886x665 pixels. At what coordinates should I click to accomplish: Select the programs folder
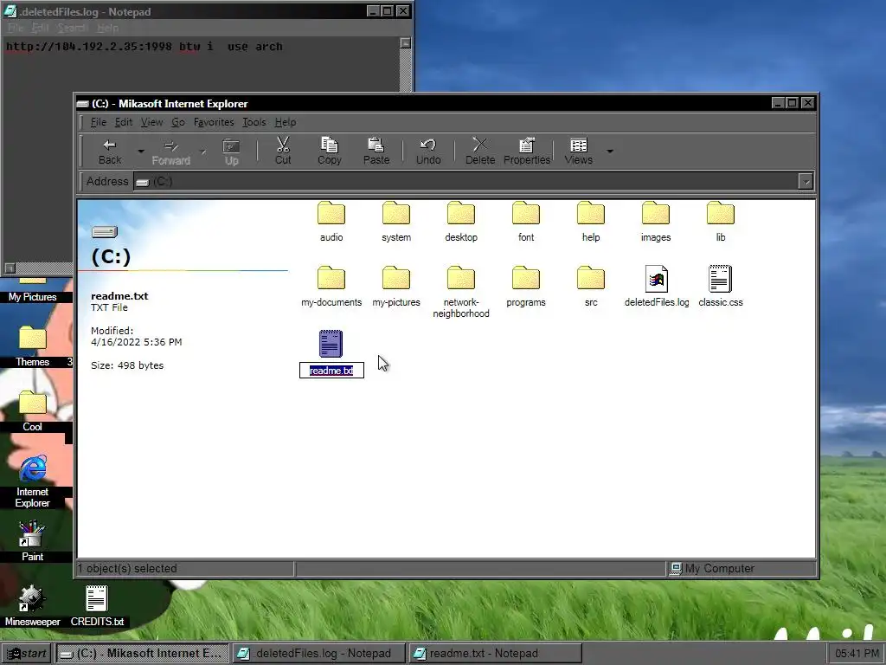click(526, 287)
